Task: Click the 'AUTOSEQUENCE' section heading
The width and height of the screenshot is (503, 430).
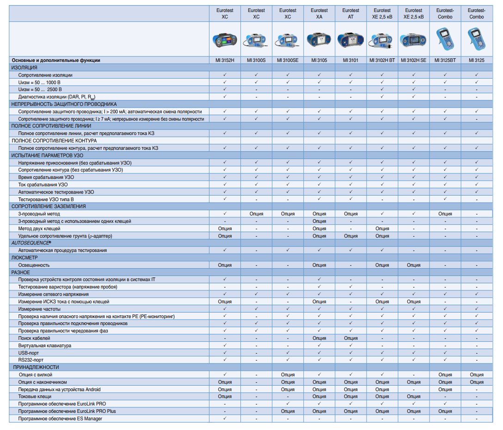Action: (x=31, y=243)
